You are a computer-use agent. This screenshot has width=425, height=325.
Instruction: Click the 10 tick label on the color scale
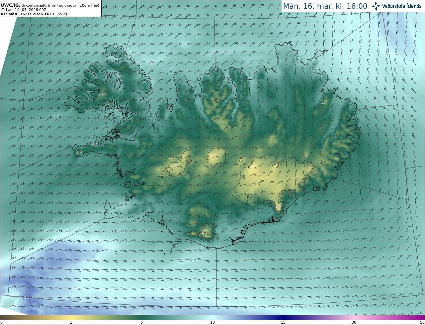pyautogui.click(x=212, y=322)
